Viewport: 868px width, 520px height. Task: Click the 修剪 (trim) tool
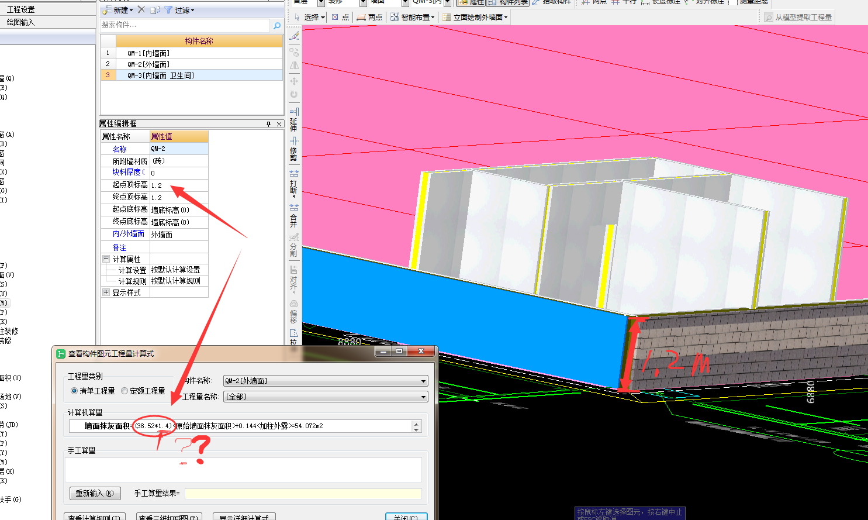pos(294,149)
